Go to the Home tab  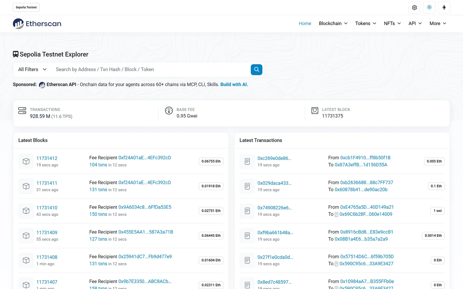[305, 23]
